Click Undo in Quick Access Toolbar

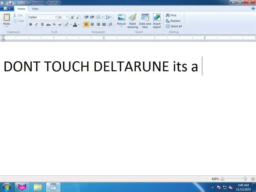[x=15, y=2]
